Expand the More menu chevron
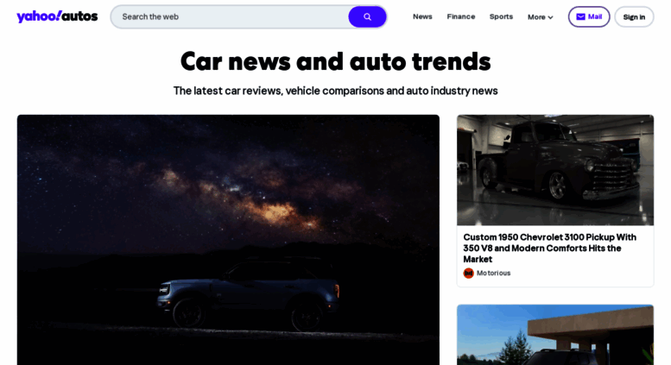The image size is (671, 365). pos(550,17)
